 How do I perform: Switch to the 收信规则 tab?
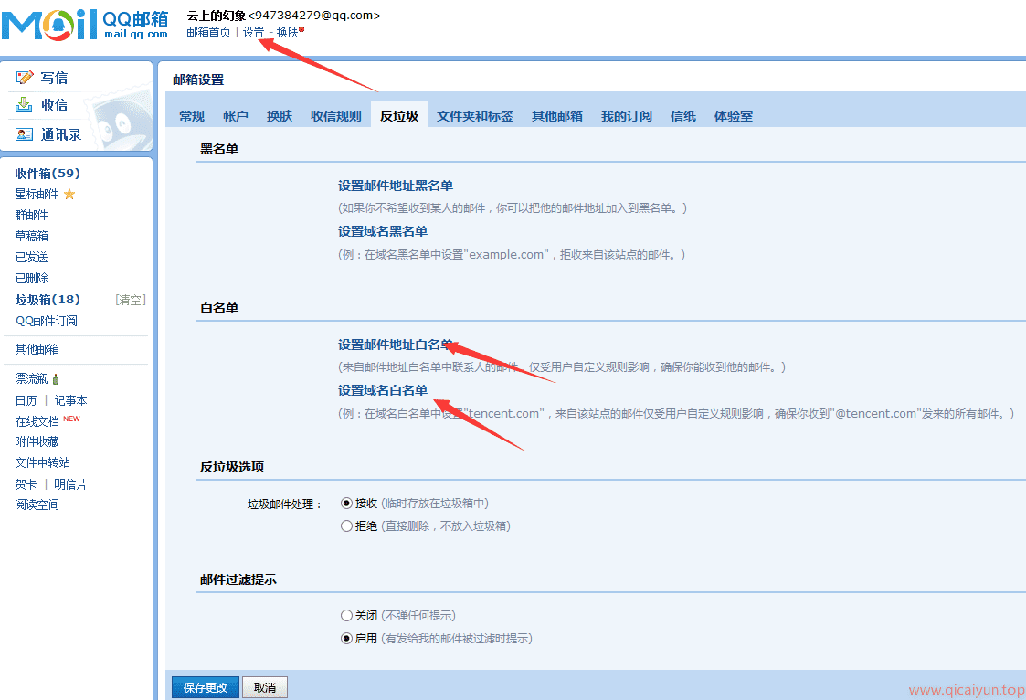tap(335, 116)
